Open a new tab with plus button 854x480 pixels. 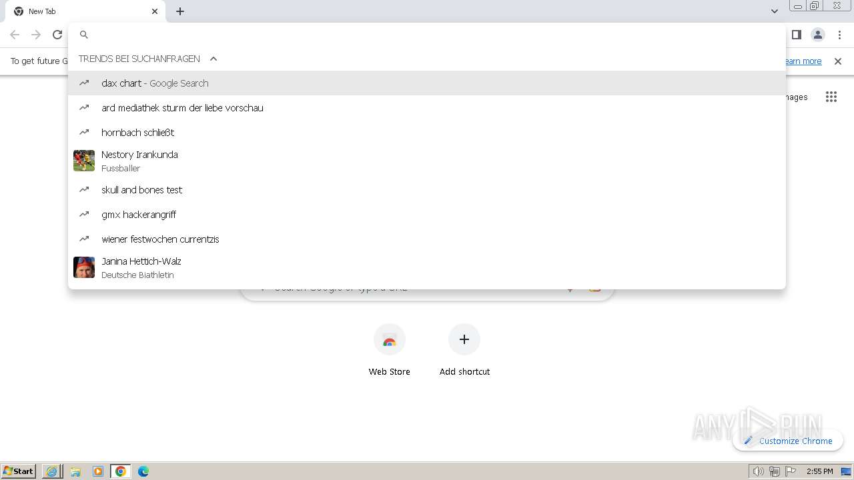(180, 11)
